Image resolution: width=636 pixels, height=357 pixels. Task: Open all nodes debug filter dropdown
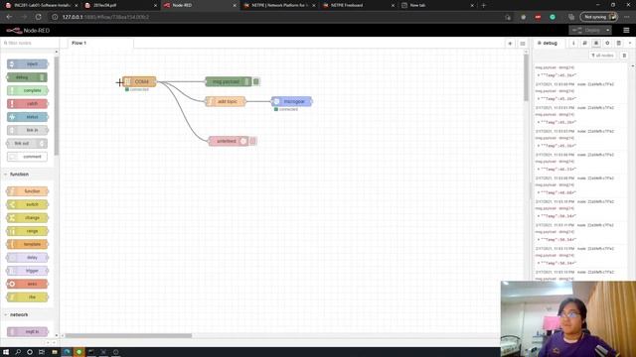(x=603, y=56)
